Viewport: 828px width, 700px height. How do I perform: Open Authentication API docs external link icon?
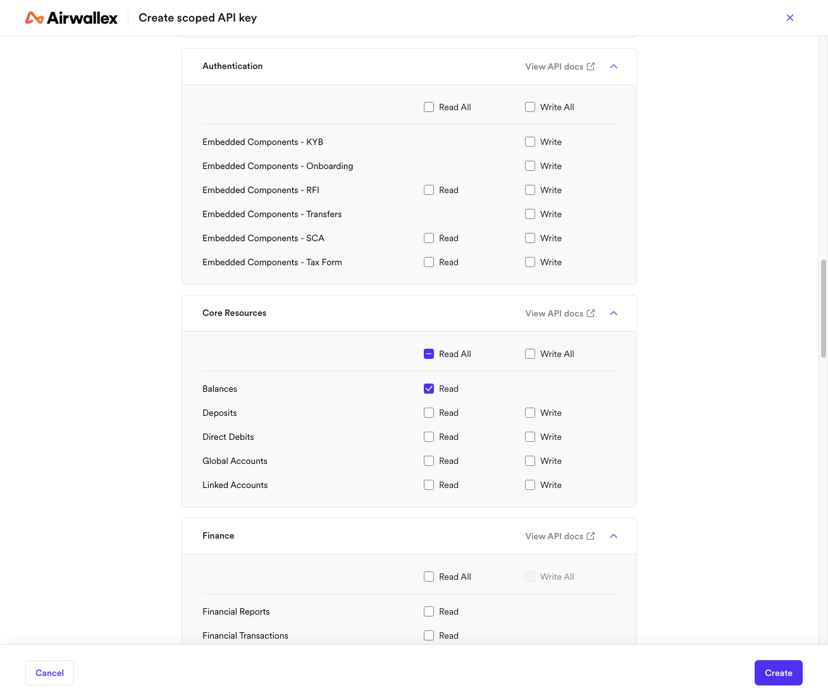coord(591,66)
